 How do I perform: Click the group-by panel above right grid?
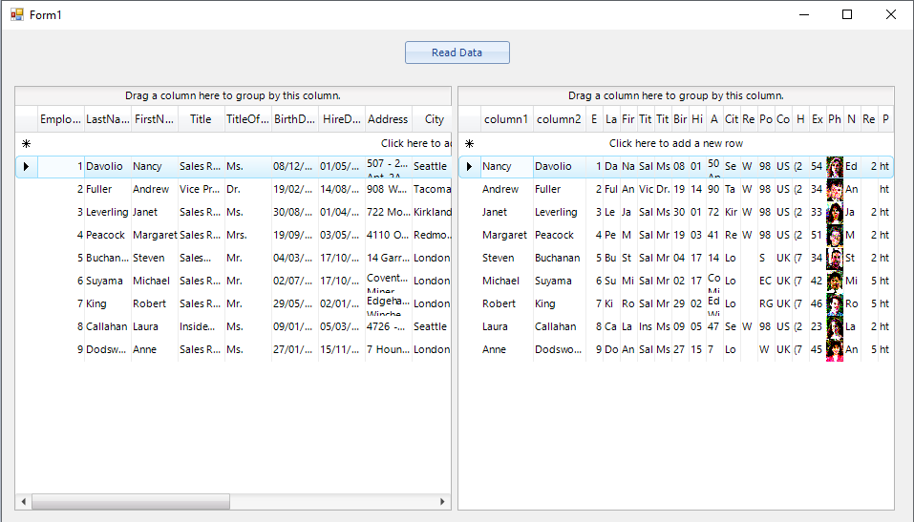pyautogui.click(x=676, y=95)
